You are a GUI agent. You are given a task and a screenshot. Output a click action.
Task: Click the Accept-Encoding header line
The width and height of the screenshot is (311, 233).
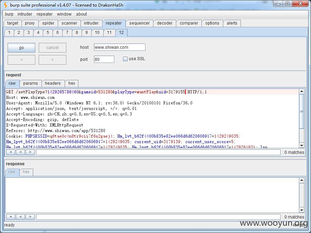(42, 120)
